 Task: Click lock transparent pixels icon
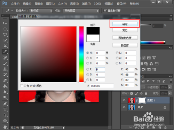pos(132,93)
